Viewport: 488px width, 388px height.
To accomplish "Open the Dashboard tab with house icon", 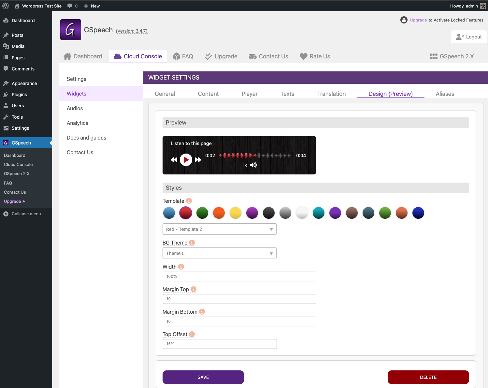I will [x=83, y=56].
